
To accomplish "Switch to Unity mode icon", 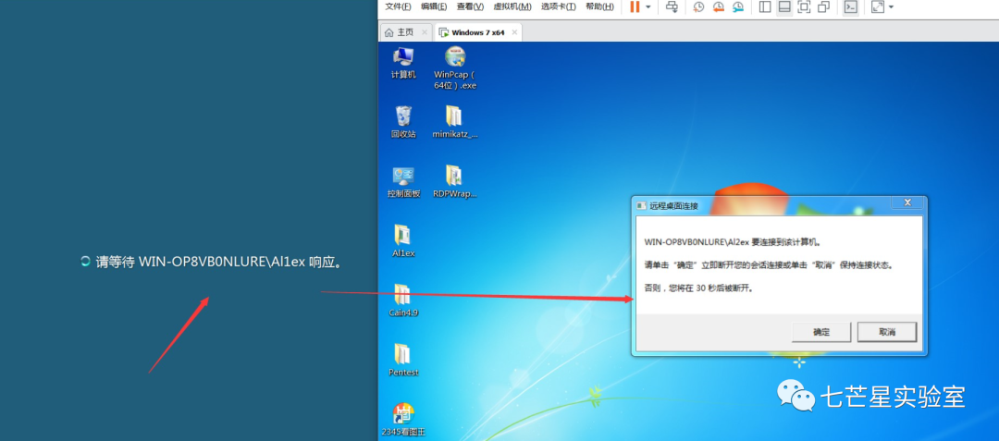I will 823,6.
